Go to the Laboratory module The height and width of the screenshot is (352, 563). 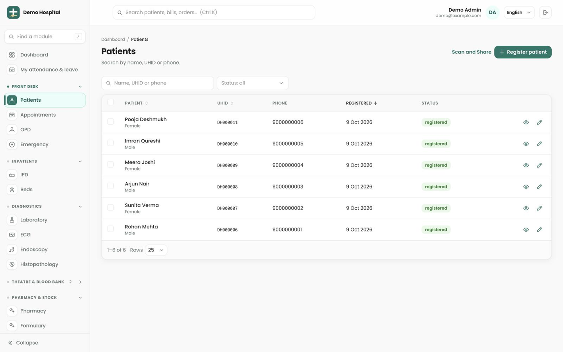click(x=45, y=220)
